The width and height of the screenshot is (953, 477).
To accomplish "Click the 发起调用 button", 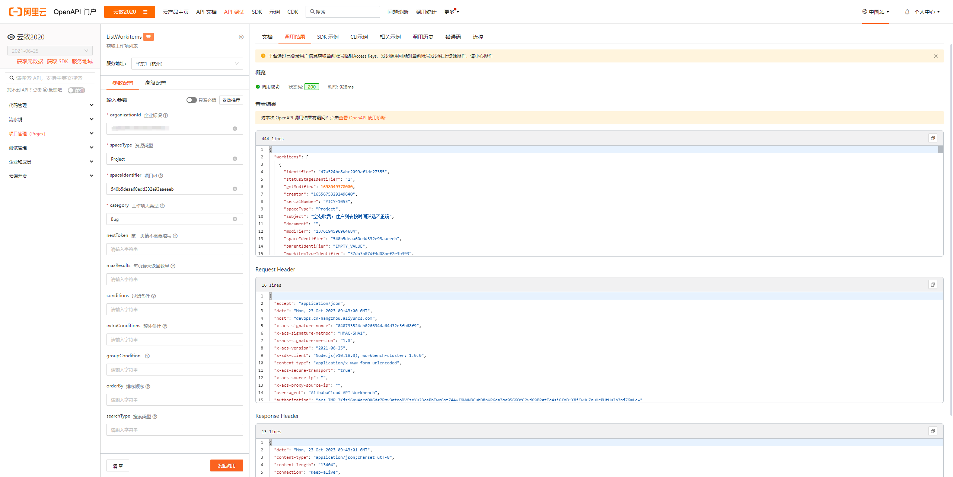I will (x=226, y=465).
